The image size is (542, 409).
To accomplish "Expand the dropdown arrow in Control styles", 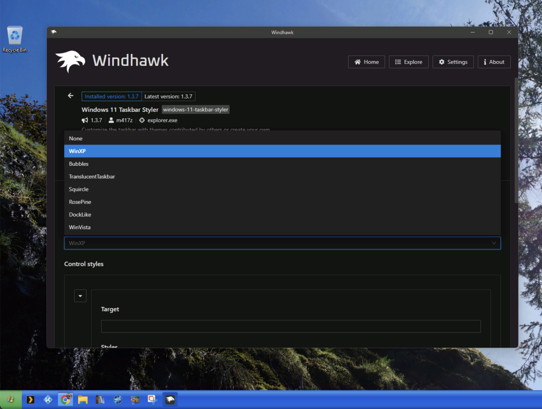I will tap(80, 296).
